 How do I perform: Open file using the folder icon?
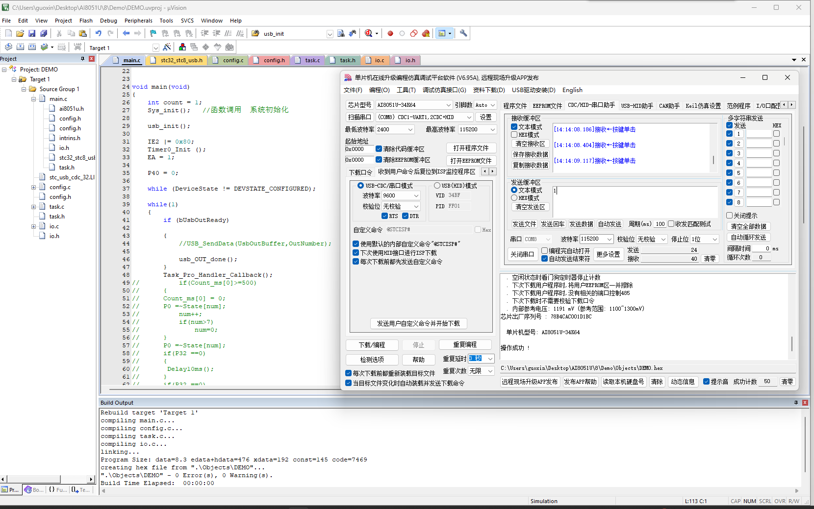pos(20,33)
